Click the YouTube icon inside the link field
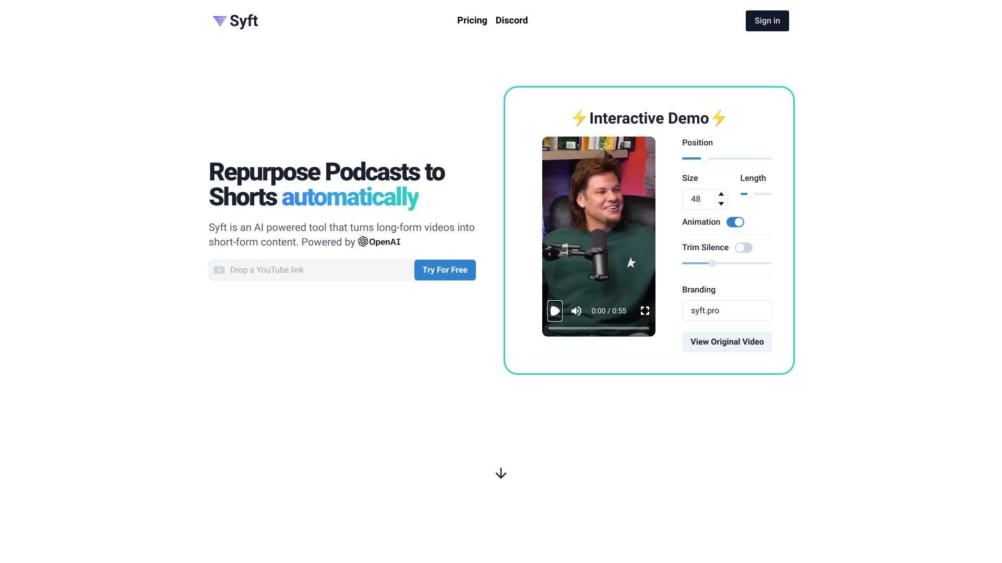1002x563 pixels. coord(219,270)
